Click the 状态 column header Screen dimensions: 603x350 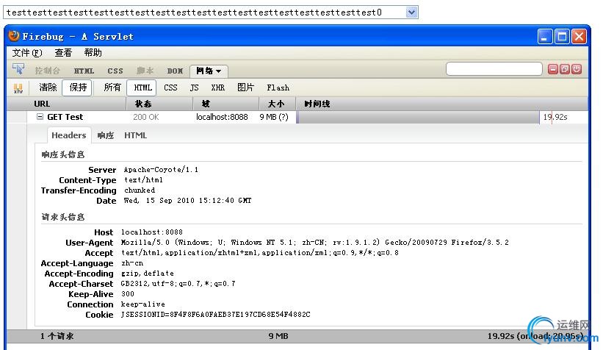(159, 104)
